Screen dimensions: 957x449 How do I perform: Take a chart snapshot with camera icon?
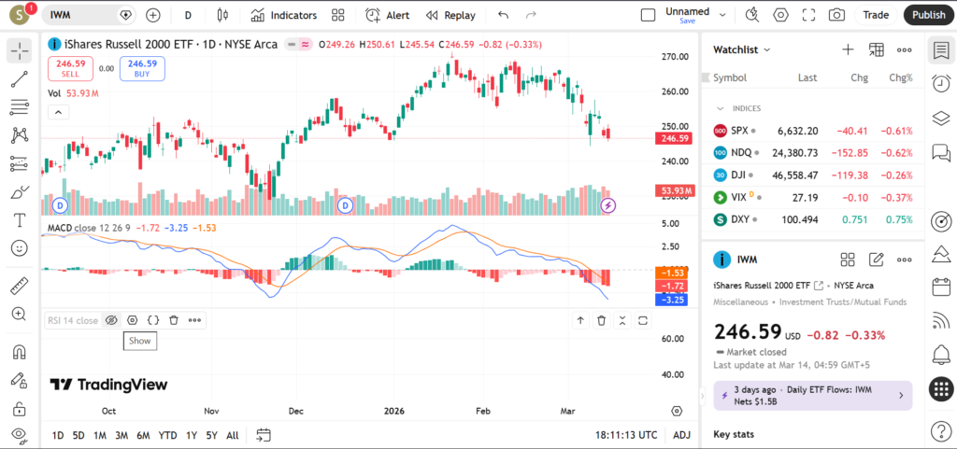point(836,15)
